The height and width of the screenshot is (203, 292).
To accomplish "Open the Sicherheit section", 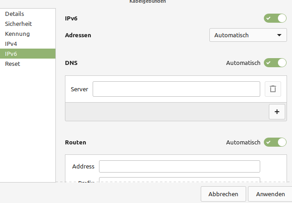I will coord(18,24).
